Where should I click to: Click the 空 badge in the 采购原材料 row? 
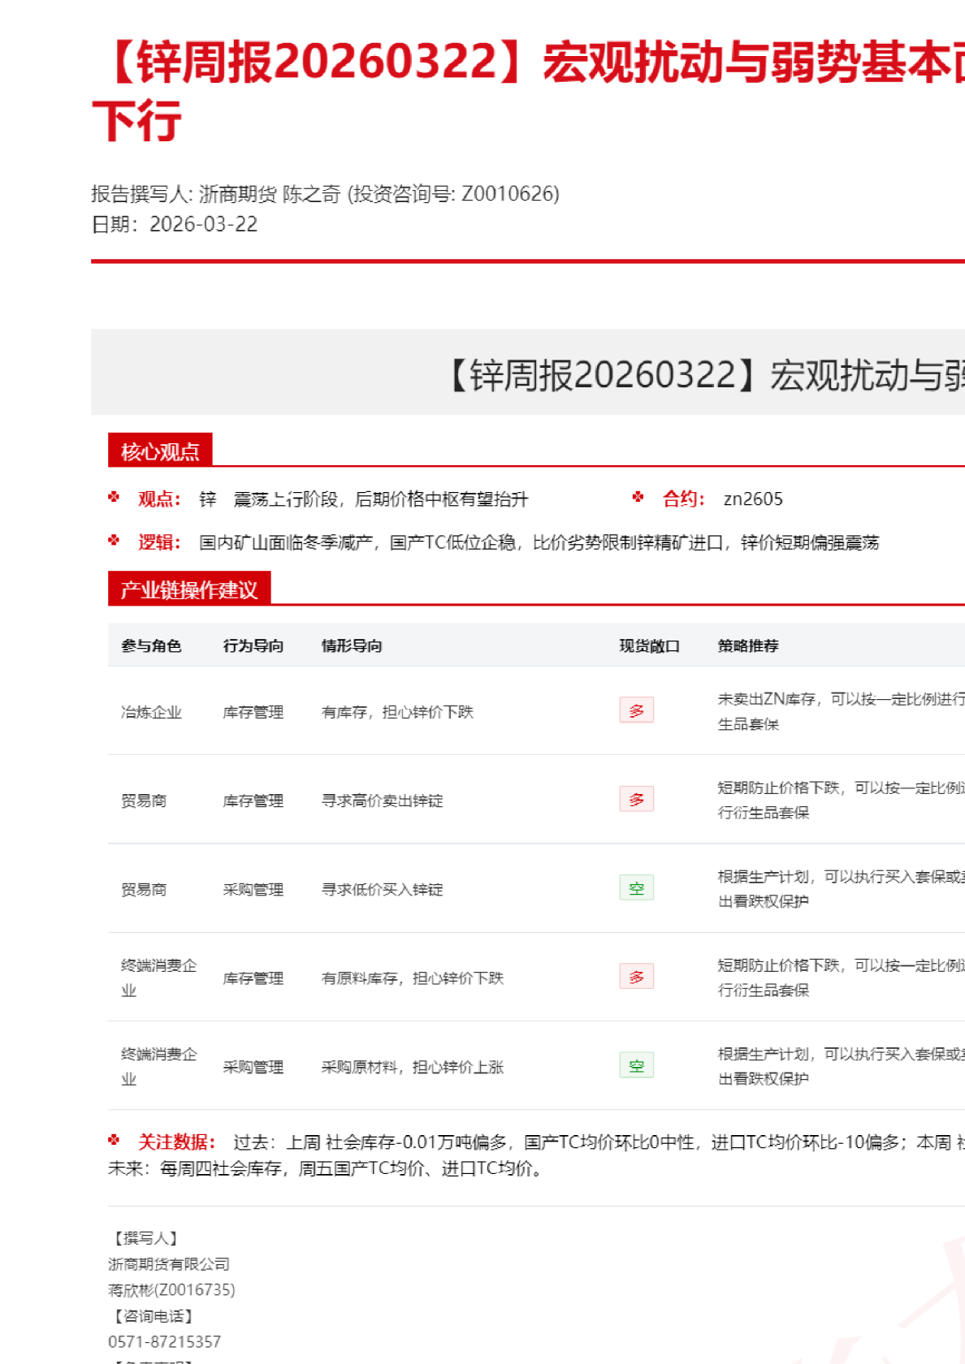(x=636, y=1065)
